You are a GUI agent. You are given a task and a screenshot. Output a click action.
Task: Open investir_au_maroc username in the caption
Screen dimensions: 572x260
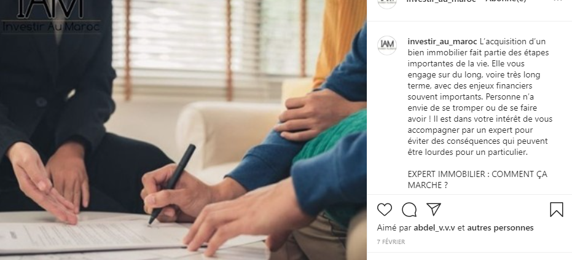(442, 41)
